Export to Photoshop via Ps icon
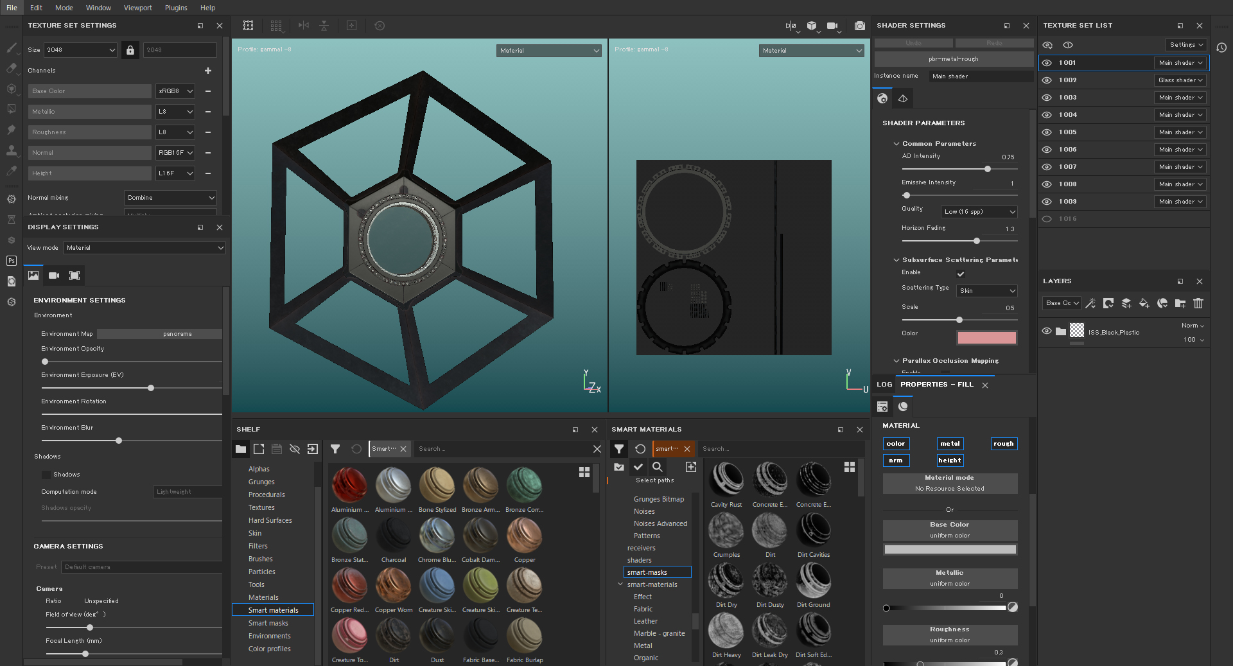 (x=11, y=260)
